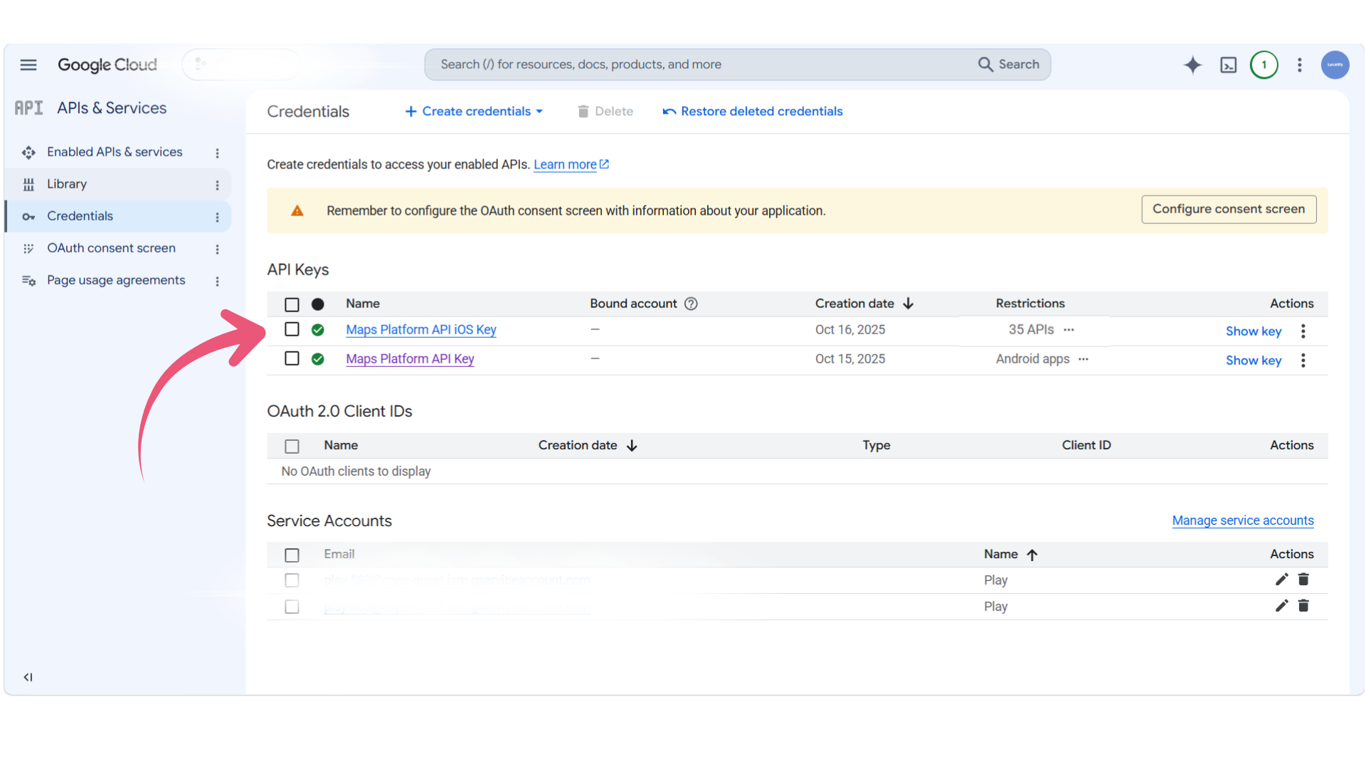The height and width of the screenshot is (768, 1366).
Task: Open Manage service accounts link
Action: click(x=1242, y=520)
